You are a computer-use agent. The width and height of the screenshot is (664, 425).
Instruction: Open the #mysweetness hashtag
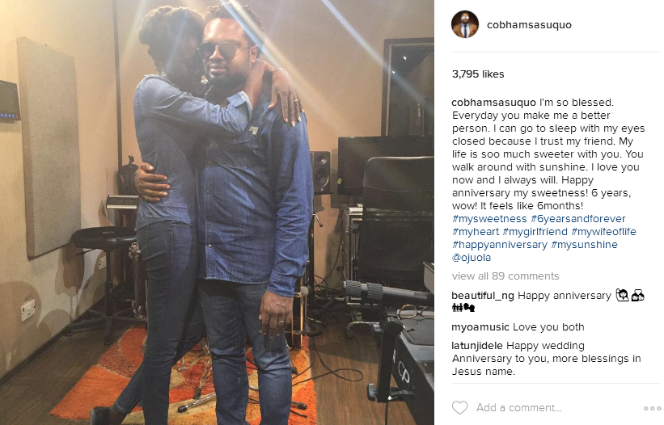489,219
